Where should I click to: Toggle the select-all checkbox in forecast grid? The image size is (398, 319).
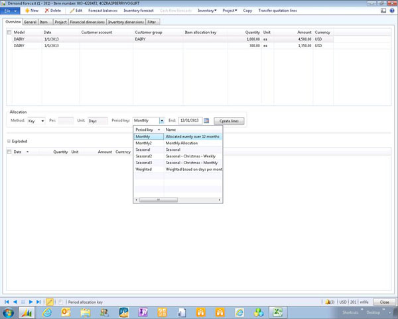(x=9, y=33)
